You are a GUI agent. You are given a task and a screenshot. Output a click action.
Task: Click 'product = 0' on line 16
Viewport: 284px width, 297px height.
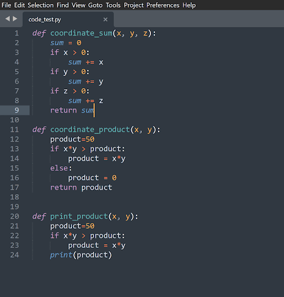[92, 178]
